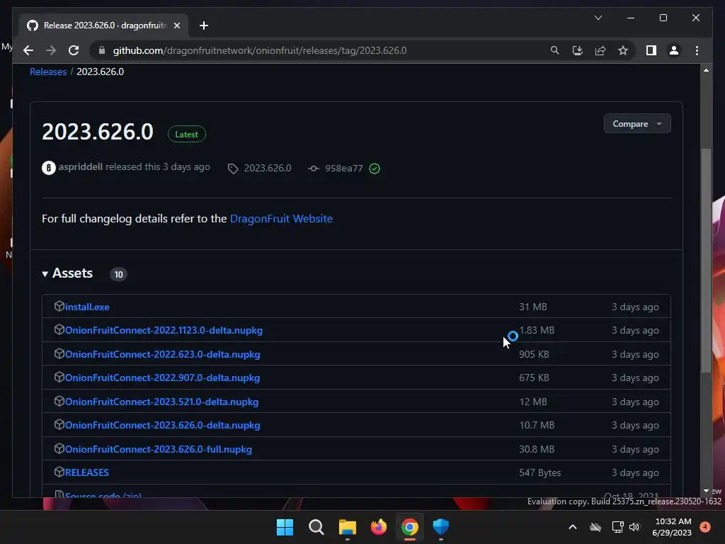This screenshot has width=725, height=544.
Task: Download OnionFruitConnect-2023.626.0-delta.nupkg
Action: click(162, 425)
